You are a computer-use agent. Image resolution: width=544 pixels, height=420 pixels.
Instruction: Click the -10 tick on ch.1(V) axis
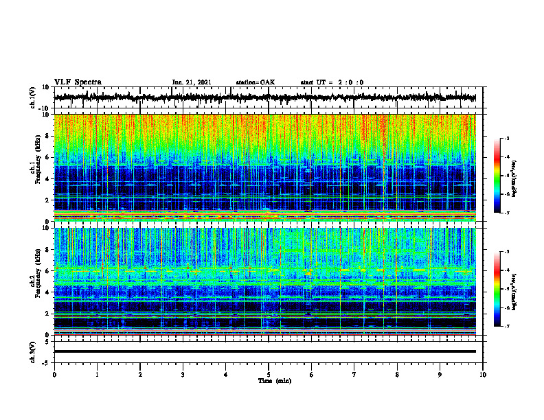tap(45, 108)
